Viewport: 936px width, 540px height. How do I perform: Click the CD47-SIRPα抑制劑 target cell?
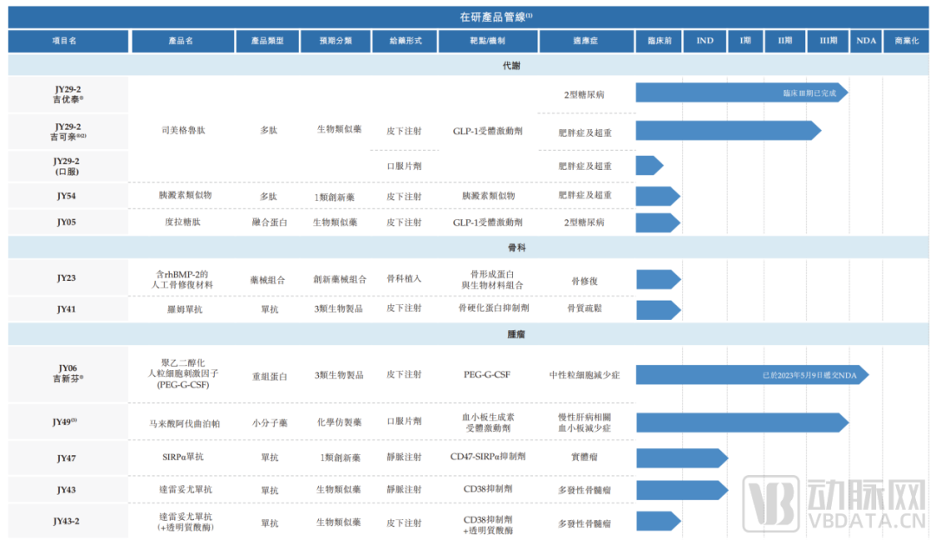488,456
